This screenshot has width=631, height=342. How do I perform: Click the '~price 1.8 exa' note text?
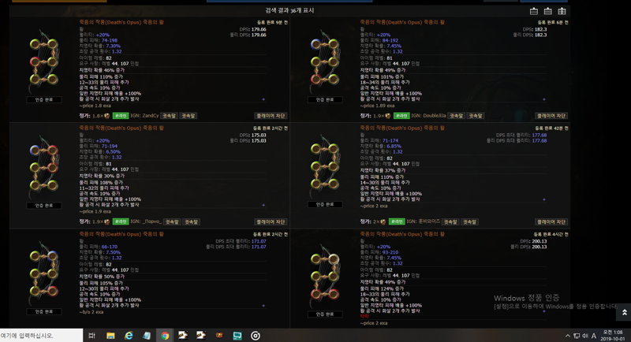(x=95, y=106)
